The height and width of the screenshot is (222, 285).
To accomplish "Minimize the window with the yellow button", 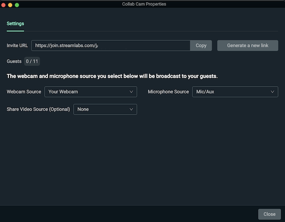I will click(10, 4).
